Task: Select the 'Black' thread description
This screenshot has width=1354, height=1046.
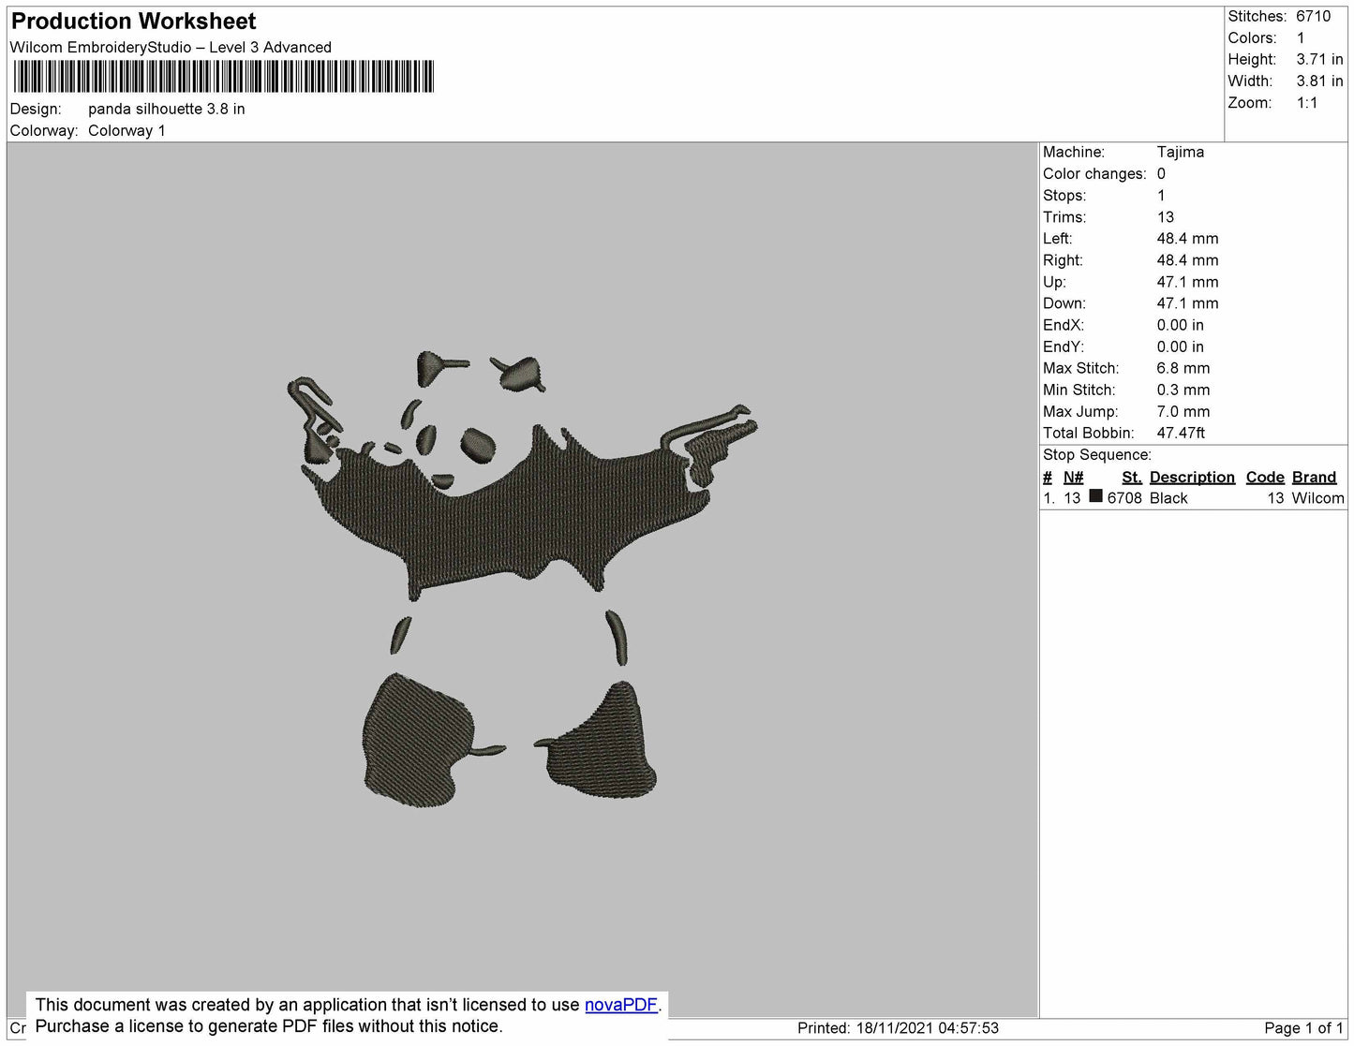Action: pyautogui.click(x=1168, y=498)
